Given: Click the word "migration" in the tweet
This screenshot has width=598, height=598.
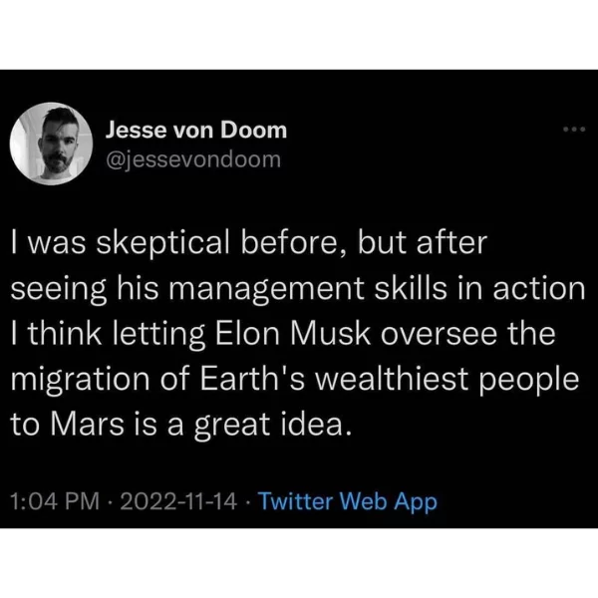Looking at the screenshot, I should [80, 380].
